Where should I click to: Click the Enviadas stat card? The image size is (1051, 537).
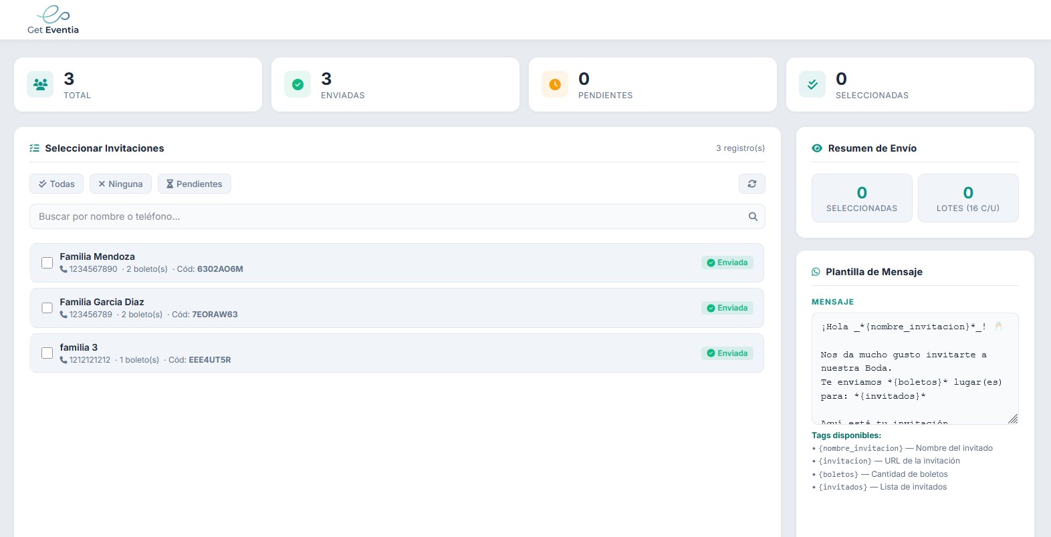click(395, 85)
